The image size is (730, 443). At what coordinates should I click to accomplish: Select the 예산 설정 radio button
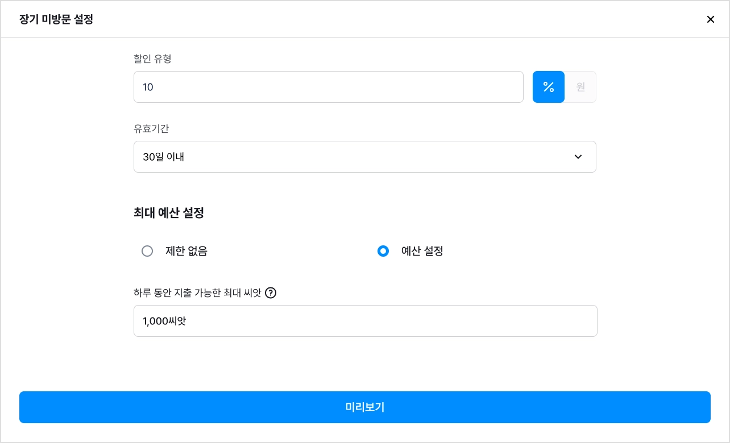pyautogui.click(x=383, y=251)
